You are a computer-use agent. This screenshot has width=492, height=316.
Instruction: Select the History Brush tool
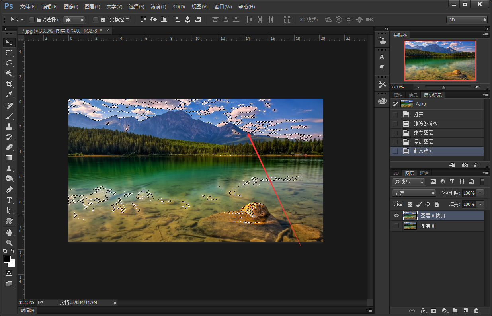9,137
